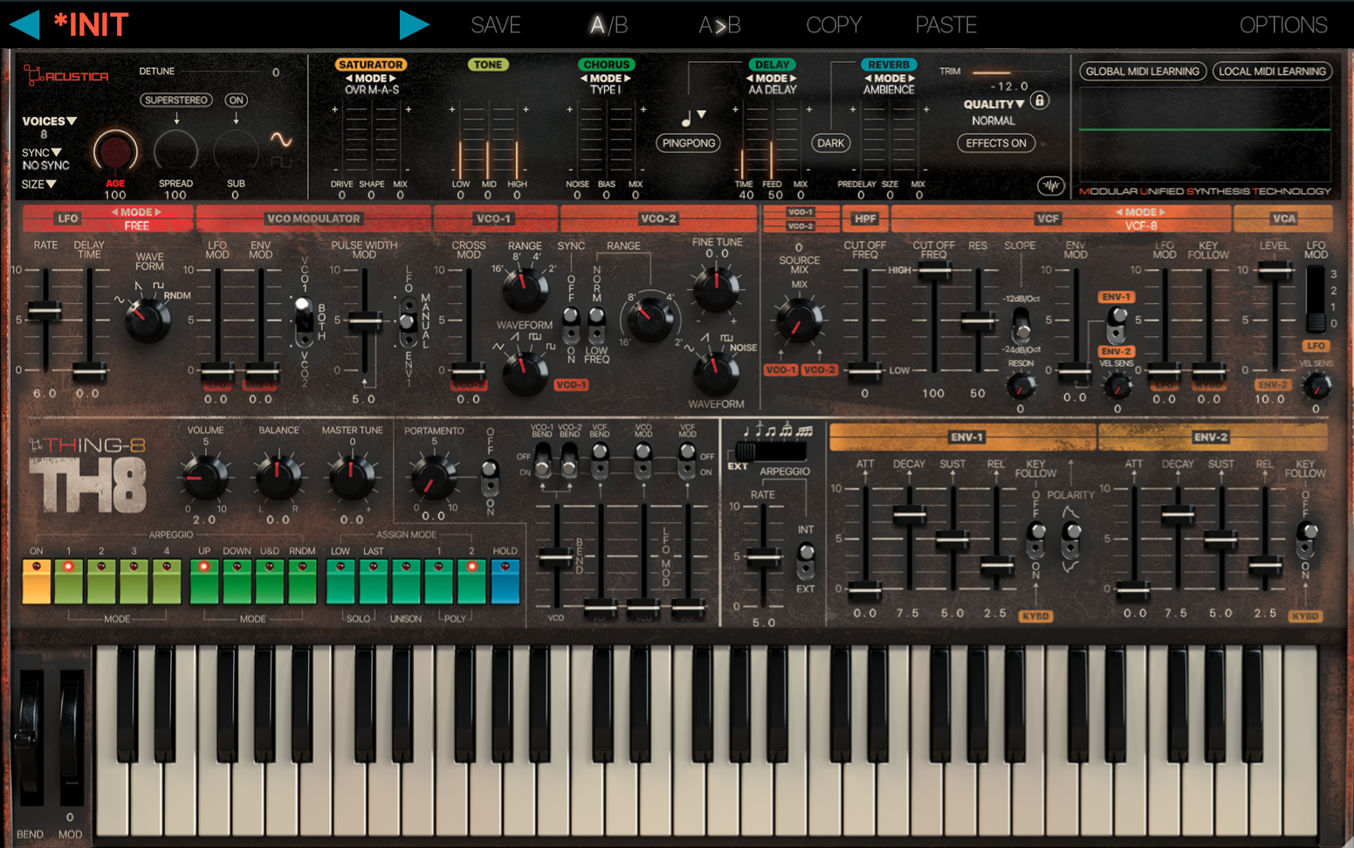
Task: Go to the next preset with right arrow
Action: [414, 24]
